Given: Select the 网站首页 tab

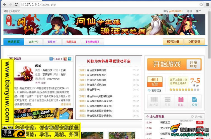Looking at the screenshot, I should pyautogui.click(x=14, y=42).
